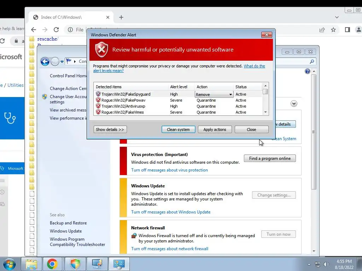Click Find a program online button

(270, 158)
